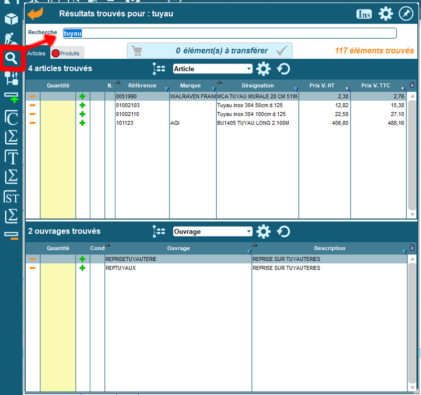Click the add line icon in sidebar
This screenshot has height=395, width=421.
click(x=11, y=98)
